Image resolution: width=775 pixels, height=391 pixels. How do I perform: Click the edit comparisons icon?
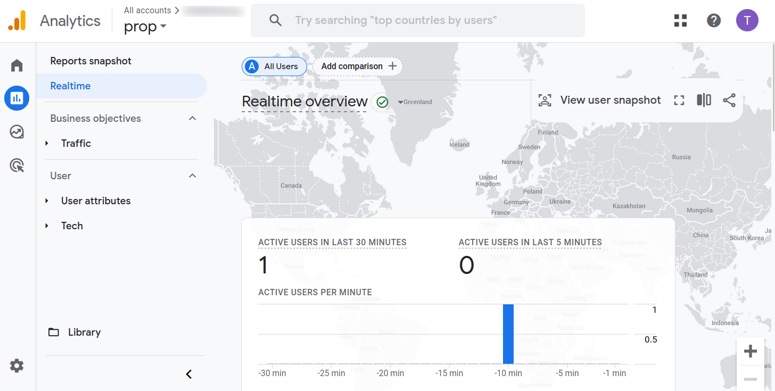(704, 100)
